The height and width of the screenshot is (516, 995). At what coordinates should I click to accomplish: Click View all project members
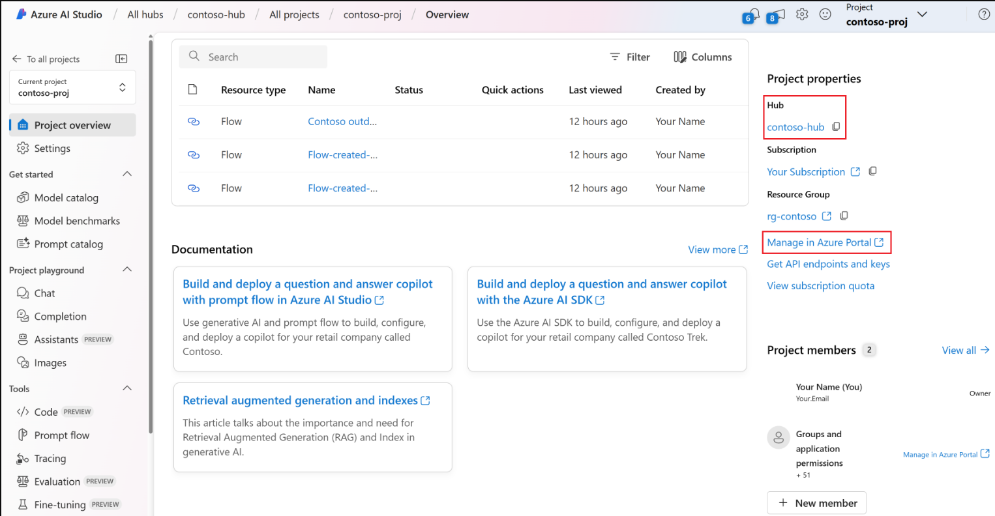tap(966, 350)
